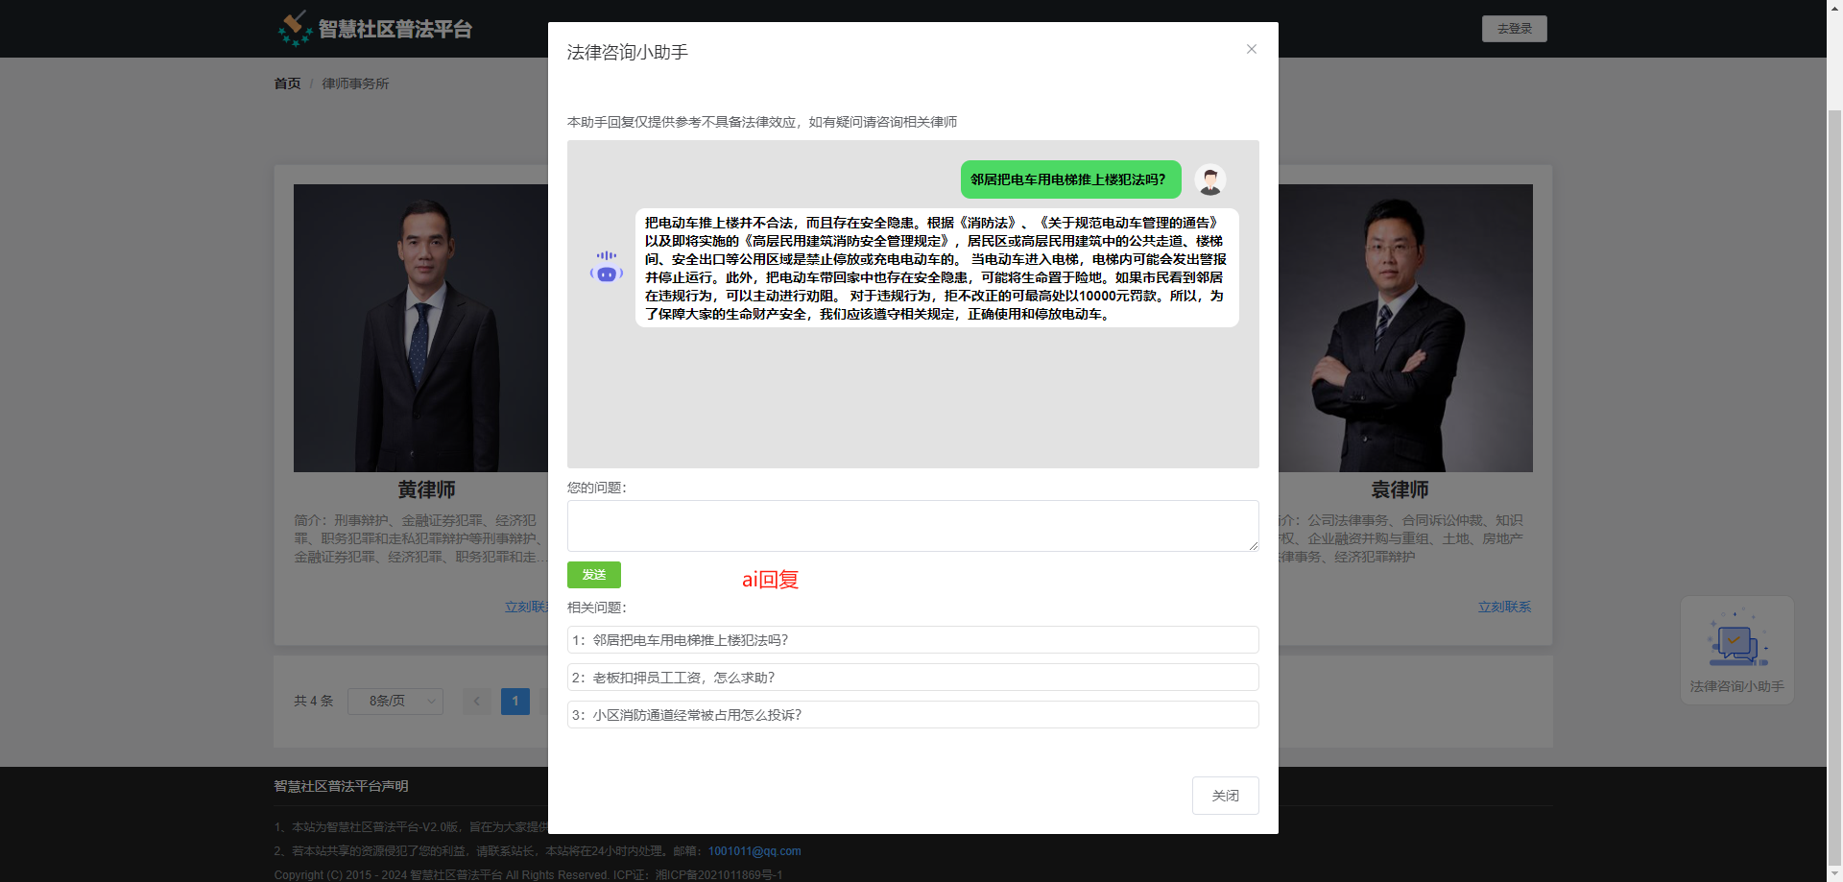Select 律师事务所 breadcrumb entry

pos(355,83)
